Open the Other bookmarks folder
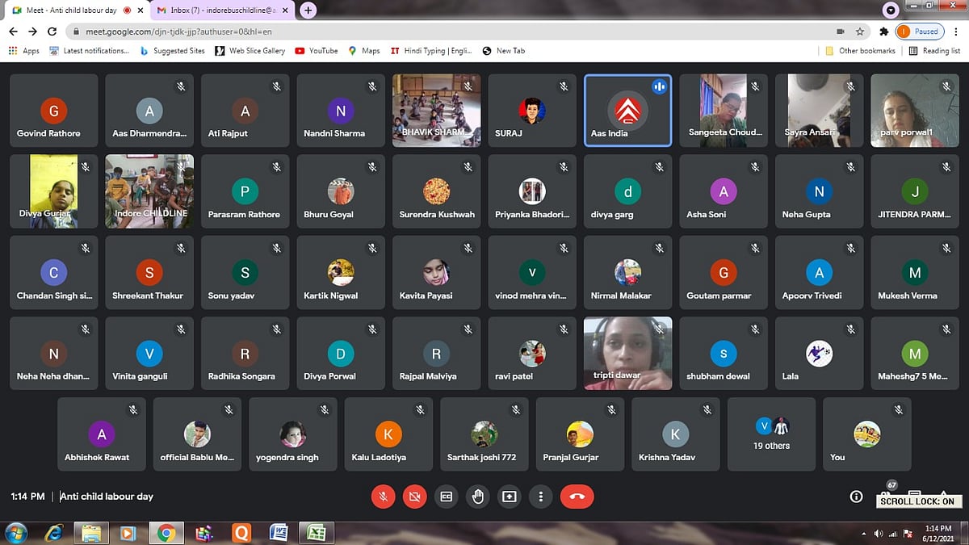Image resolution: width=969 pixels, height=545 pixels. [860, 51]
